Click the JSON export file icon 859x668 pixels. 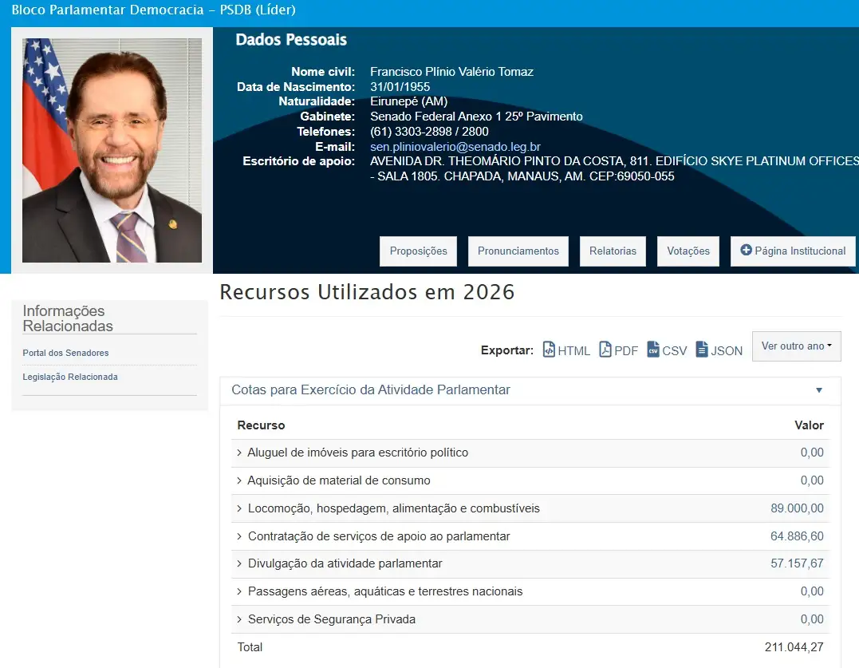[702, 350]
